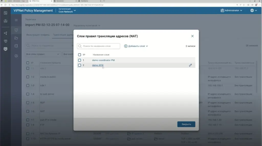Open the device icon in inner sidebar
Viewport: 262px width, 146px height.
point(16,46)
